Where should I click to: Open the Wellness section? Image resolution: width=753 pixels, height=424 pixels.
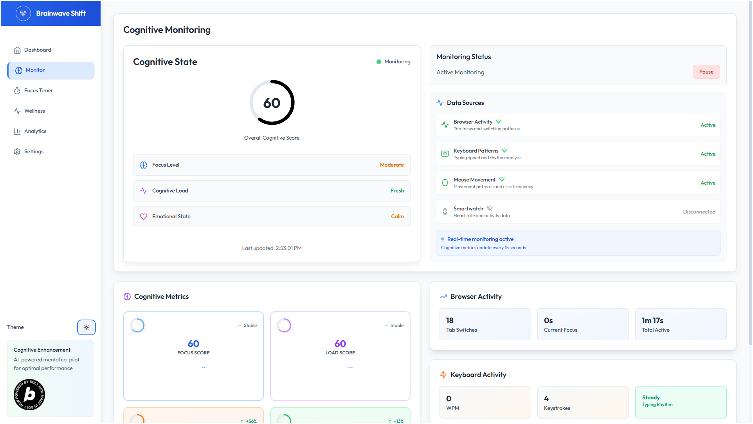coord(34,111)
